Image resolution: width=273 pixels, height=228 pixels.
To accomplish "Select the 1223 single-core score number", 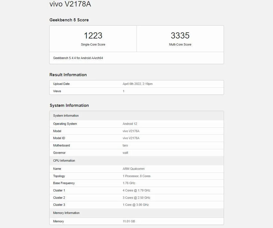I will point(93,36).
